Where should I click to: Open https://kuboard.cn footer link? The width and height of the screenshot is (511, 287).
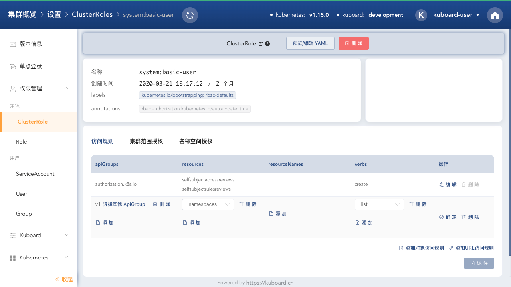tap(270, 283)
